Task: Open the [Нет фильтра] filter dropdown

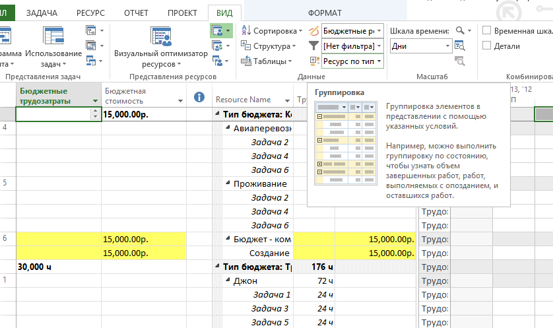Action: click(352, 46)
